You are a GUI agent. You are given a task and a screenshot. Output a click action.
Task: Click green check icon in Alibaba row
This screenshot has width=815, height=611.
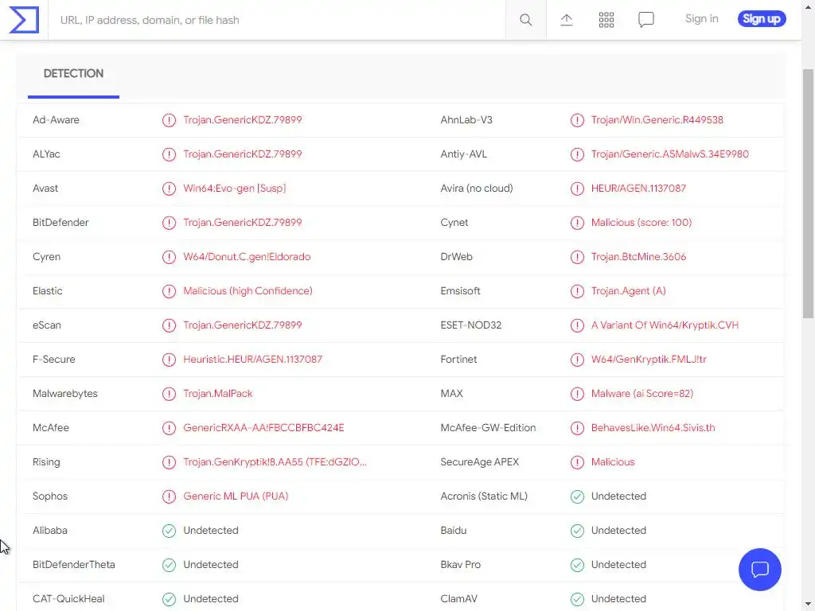(169, 531)
